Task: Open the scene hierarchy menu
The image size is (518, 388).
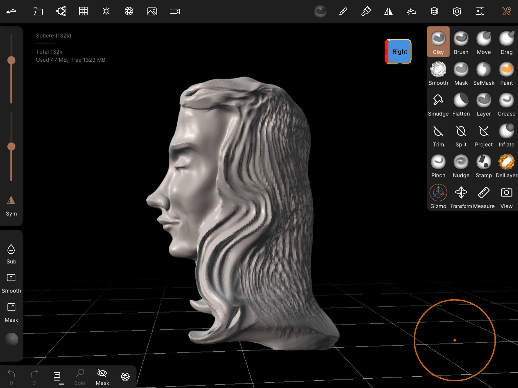Action: click(x=61, y=11)
